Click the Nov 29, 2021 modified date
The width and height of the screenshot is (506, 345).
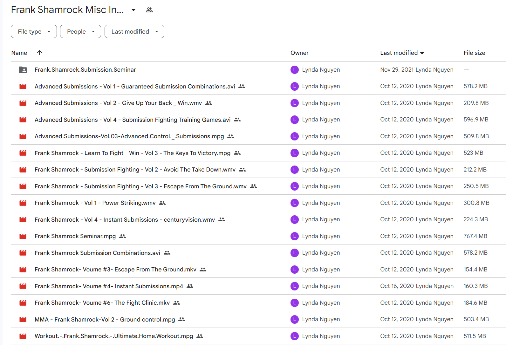pos(397,70)
